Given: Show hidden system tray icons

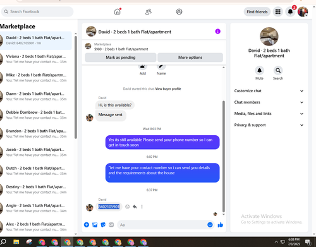Looking at the screenshot, I should pyautogui.click(x=276, y=242).
